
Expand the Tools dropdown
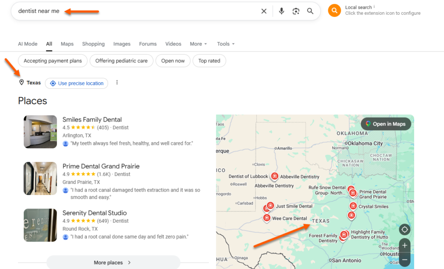[225, 44]
